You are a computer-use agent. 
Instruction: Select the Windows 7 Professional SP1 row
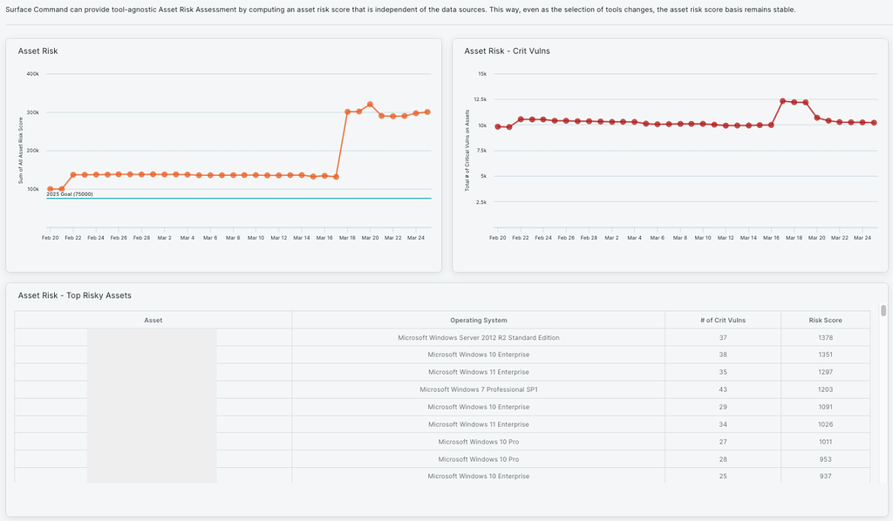478,389
